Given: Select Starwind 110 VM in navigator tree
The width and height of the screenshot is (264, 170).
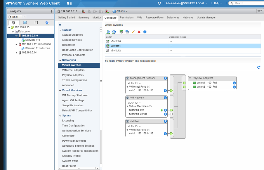Looking at the screenshot, I should pyautogui.click(x=32, y=40).
